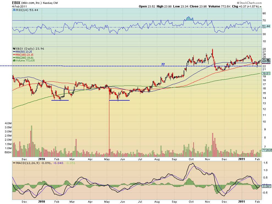This screenshot has height=204, width=272.
Task: Click the 772635 volume tag on right axis
Action: (267, 150)
